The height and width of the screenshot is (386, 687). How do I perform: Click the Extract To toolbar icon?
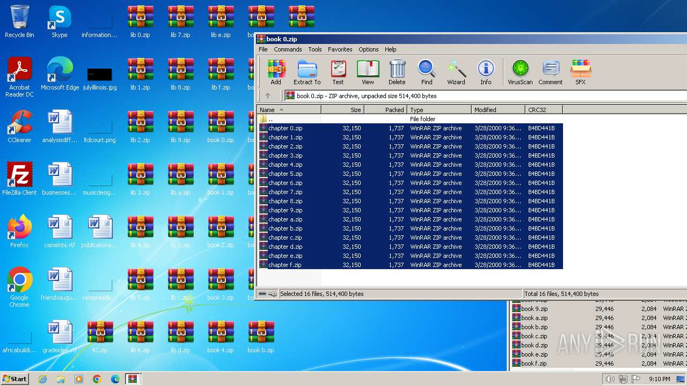[x=307, y=72]
